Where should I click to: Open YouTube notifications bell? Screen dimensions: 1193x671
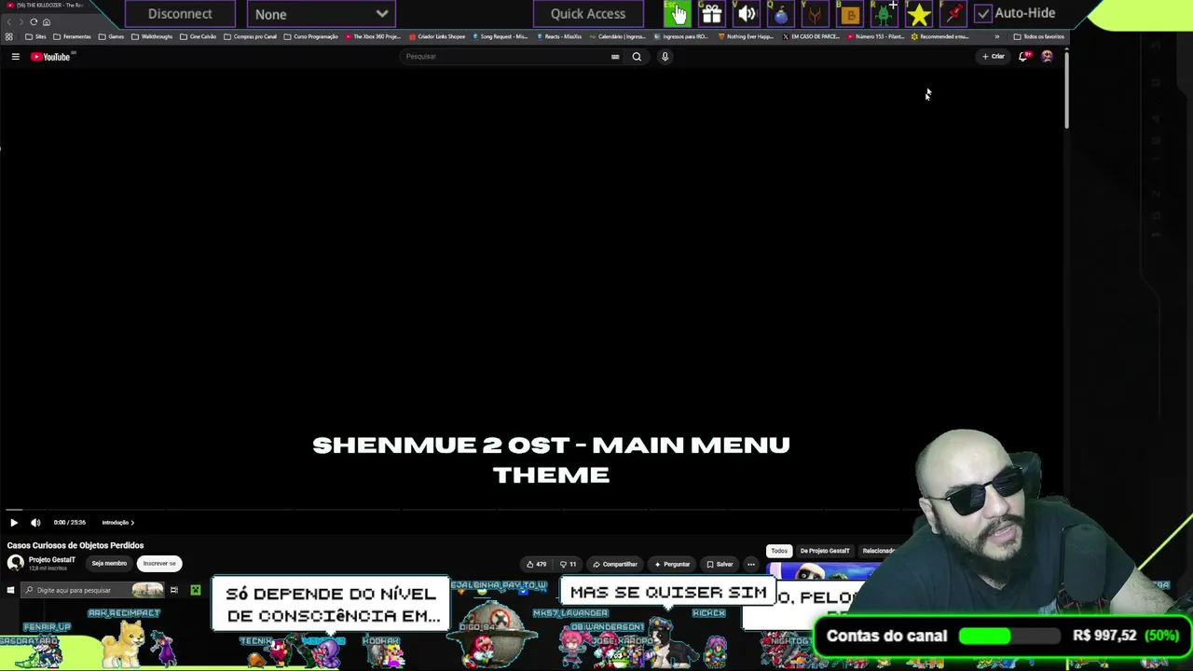pos(1023,57)
